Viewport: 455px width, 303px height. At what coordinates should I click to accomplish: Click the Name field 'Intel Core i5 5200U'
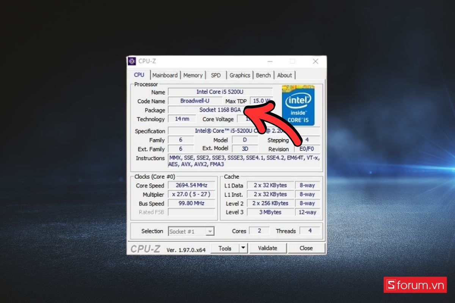(x=220, y=92)
